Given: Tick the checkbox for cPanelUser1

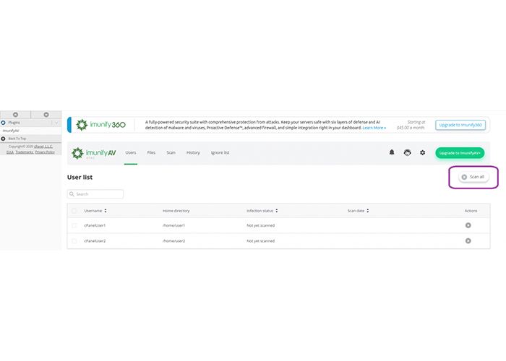Looking at the screenshot, I should click(x=74, y=225).
